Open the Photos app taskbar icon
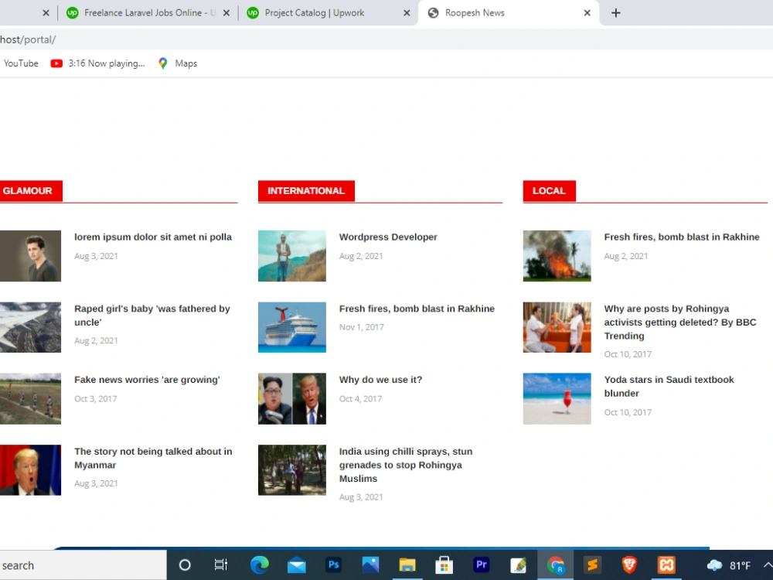This screenshot has width=773, height=580. point(370,565)
